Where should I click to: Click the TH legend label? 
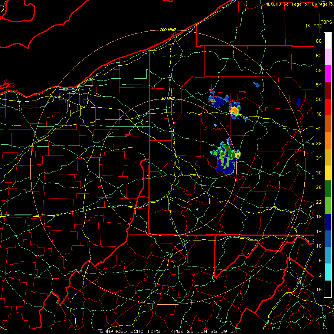click(x=319, y=290)
